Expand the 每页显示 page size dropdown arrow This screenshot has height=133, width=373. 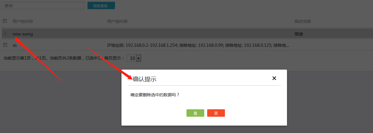[138, 58]
